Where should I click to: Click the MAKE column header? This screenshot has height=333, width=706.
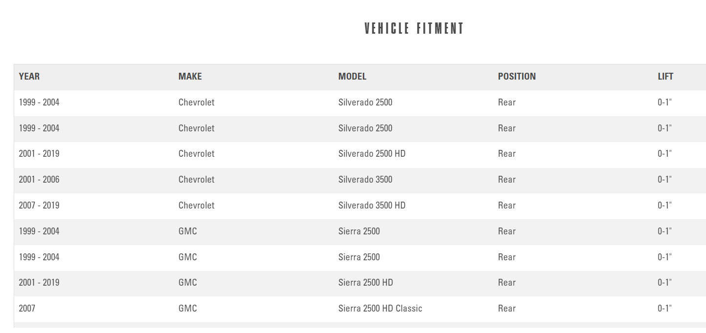coord(190,77)
